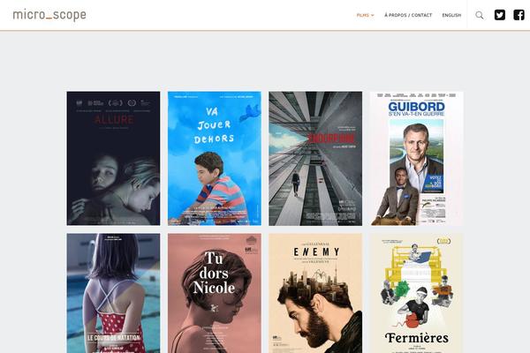The height and width of the screenshot is (353, 530).
Task: Open the Va jouer dehors poster
Action: tap(215, 159)
